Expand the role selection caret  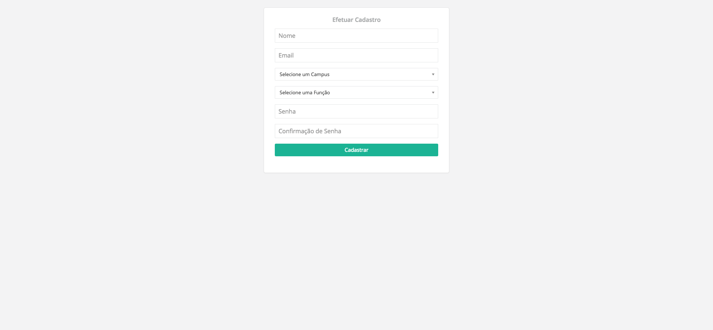point(433,93)
